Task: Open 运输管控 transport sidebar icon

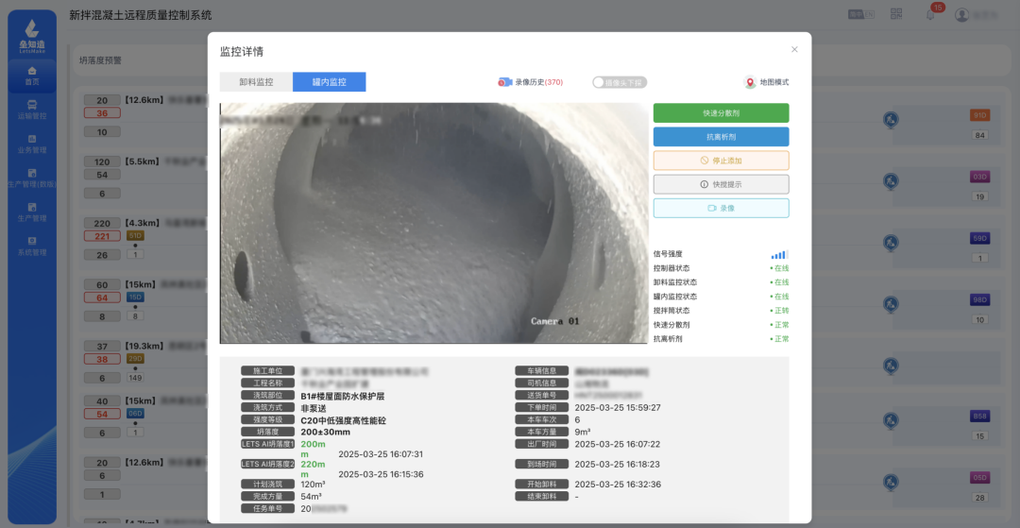Action: click(x=32, y=110)
